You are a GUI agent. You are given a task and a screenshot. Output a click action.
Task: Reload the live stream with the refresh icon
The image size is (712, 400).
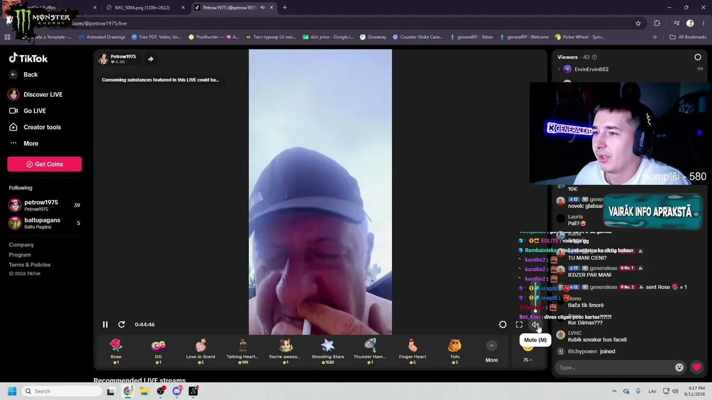[x=121, y=324]
